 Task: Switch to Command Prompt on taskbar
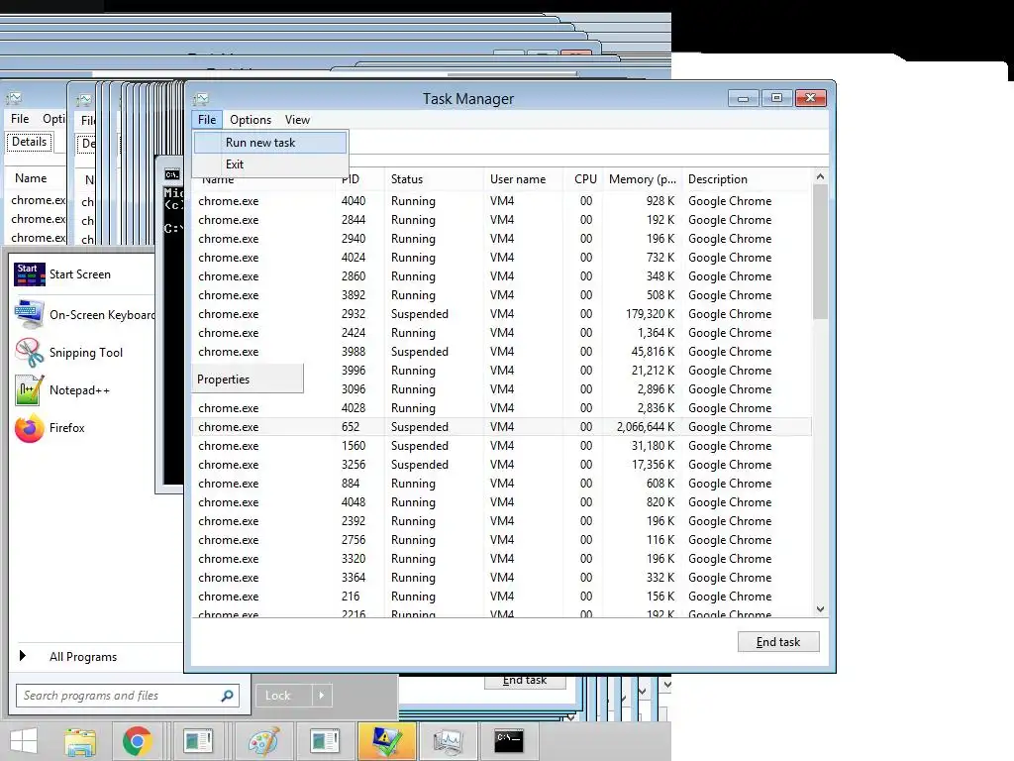coord(508,741)
